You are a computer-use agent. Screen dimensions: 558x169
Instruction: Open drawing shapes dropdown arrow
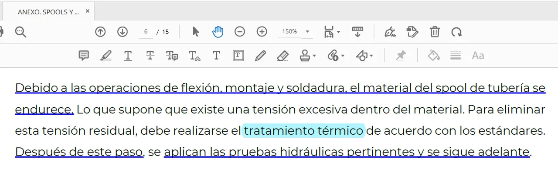[371, 56]
